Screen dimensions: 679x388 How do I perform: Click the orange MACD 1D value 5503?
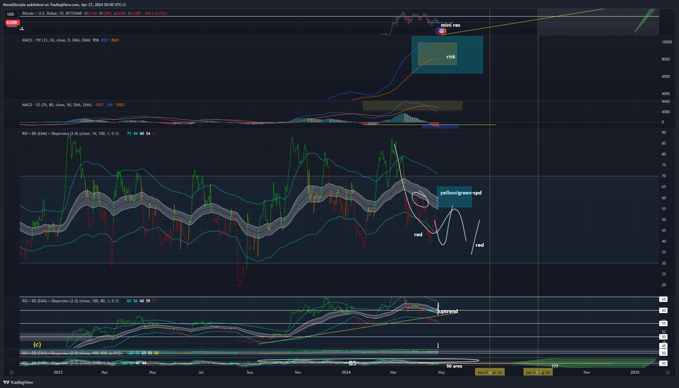[x=120, y=105]
